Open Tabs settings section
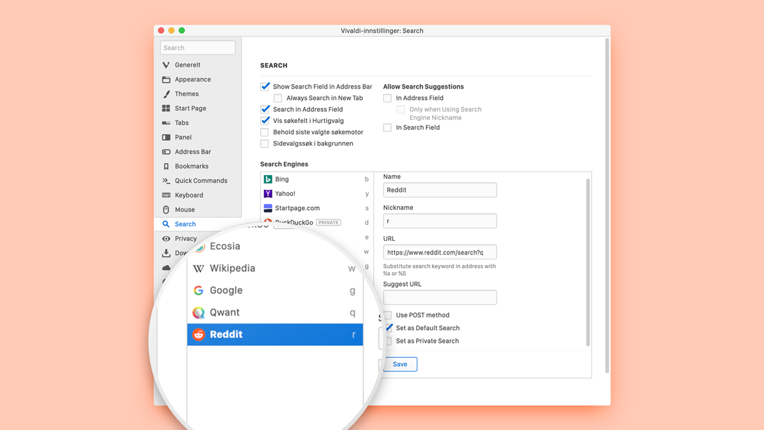Viewport: 764px width, 430px height. pyautogui.click(x=182, y=123)
